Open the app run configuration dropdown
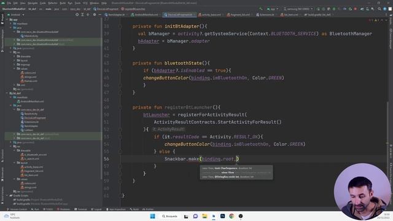 tap(273, 9)
